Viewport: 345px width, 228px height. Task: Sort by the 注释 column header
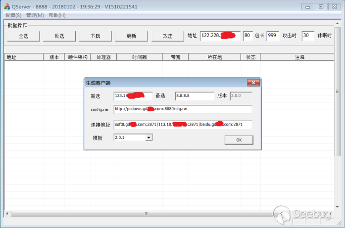tap(297, 57)
